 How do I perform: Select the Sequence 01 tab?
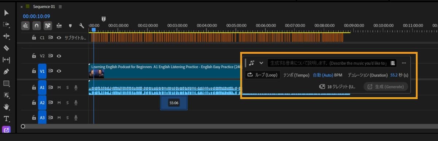(x=44, y=7)
